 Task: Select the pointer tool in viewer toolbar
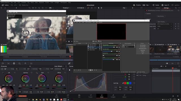[x=99, y=8]
